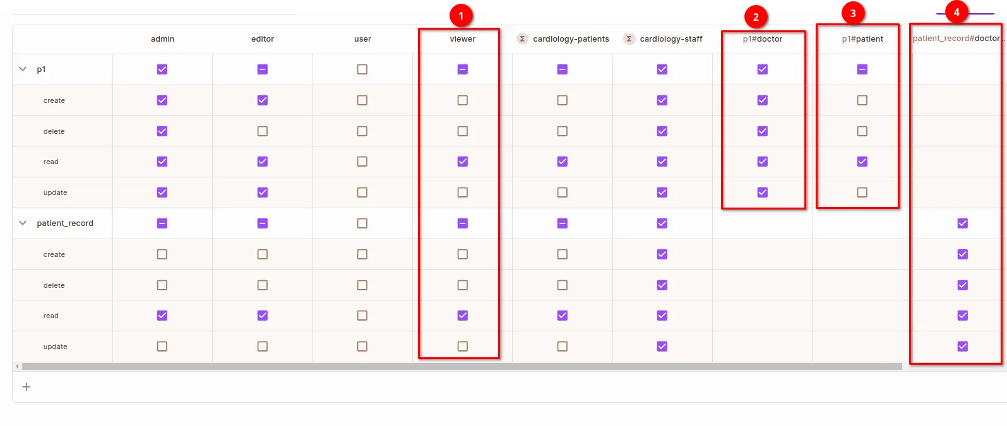Uncheck p1 for the cardiology-staff column
The image size is (1007, 426).
point(662,69)
